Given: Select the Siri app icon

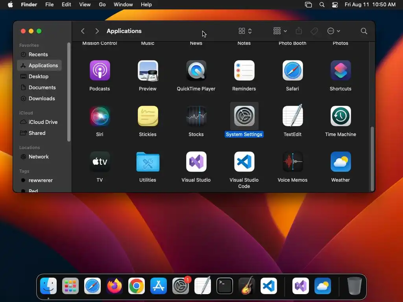Looking at the screenshot, I should point(100,116).
